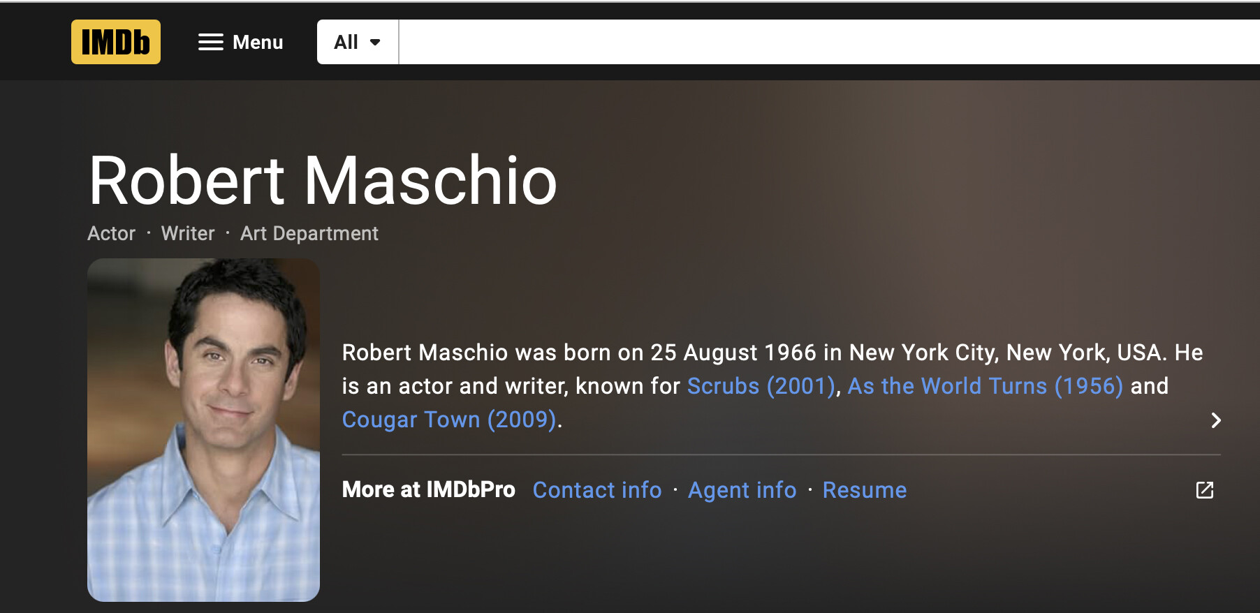1260x613 pixels.
Task: Click the Robert Maschio name heading
Action: [x=323, y=181]
